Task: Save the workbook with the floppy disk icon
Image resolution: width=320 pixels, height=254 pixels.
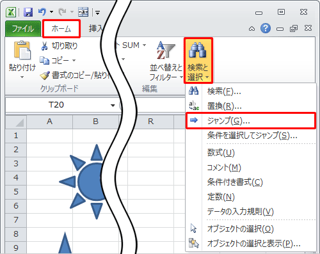Action: [x=28, y=12]
